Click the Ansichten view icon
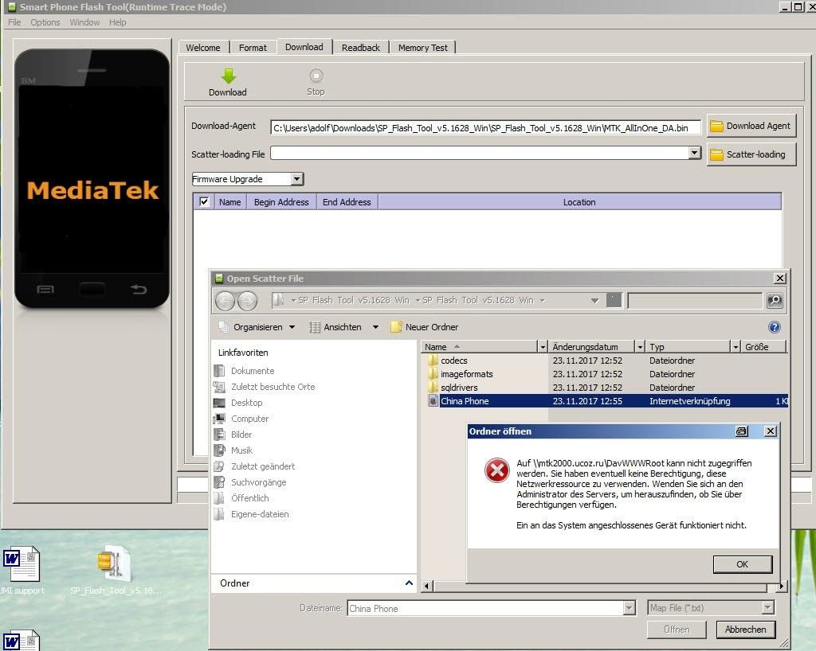This screenshot has width=816, height=651. [x=314, y=327]
